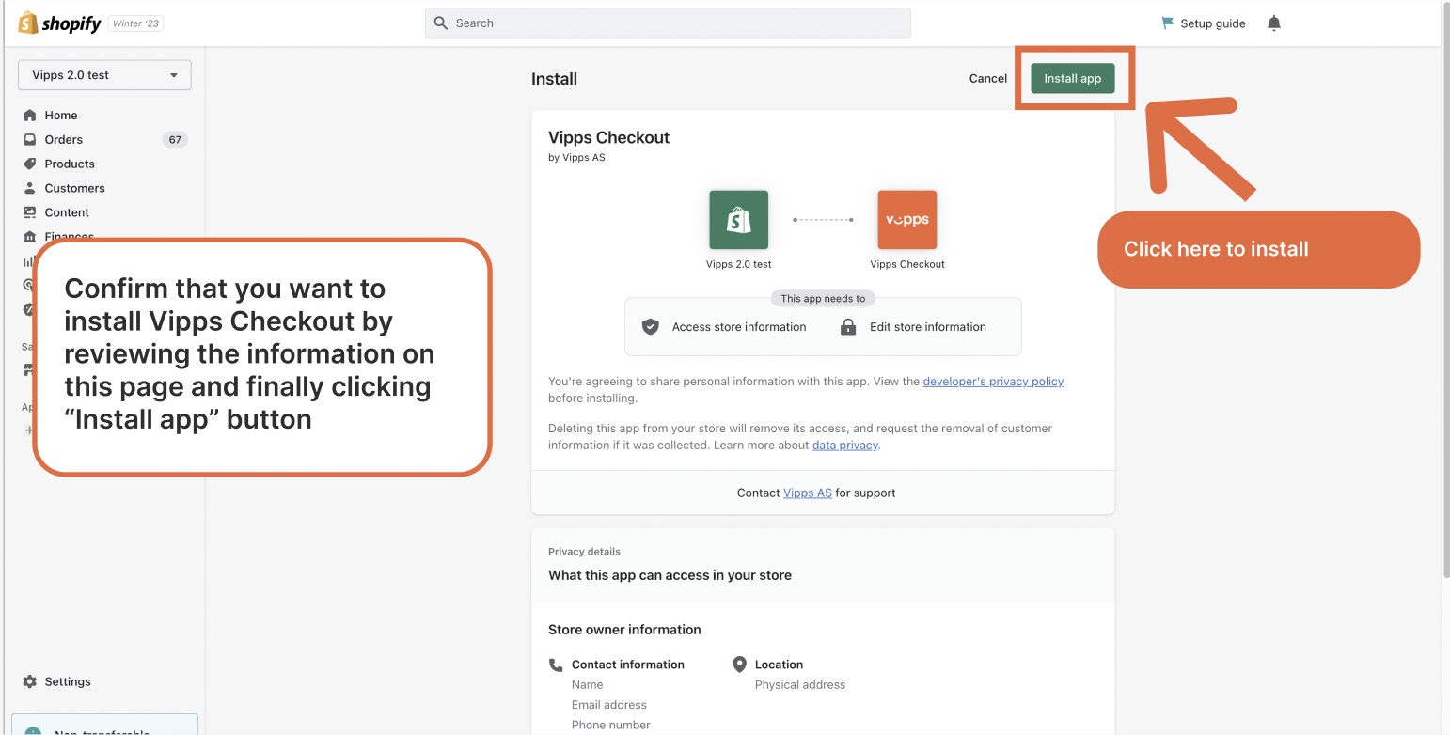Click the Content icon
The image size is (1450, 735).
point(30,212)
